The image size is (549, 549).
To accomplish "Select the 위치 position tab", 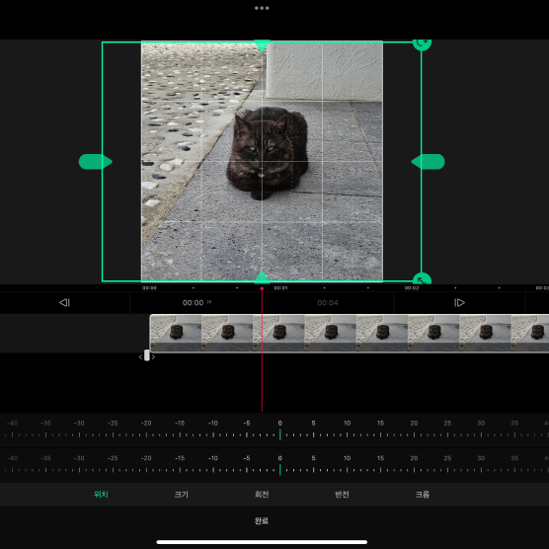I will 101,495.
